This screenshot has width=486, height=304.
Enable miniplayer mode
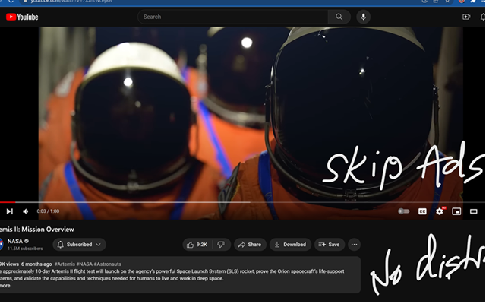456,211
